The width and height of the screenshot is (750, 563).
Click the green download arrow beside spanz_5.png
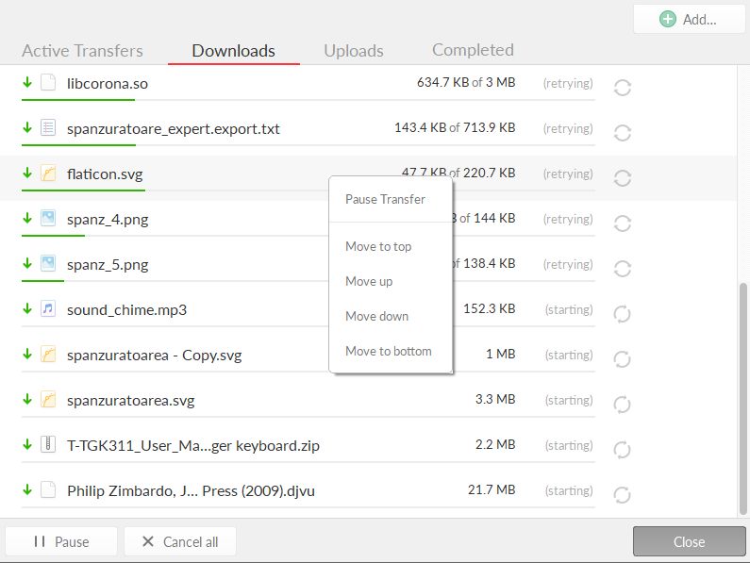[x=27, y=263]
